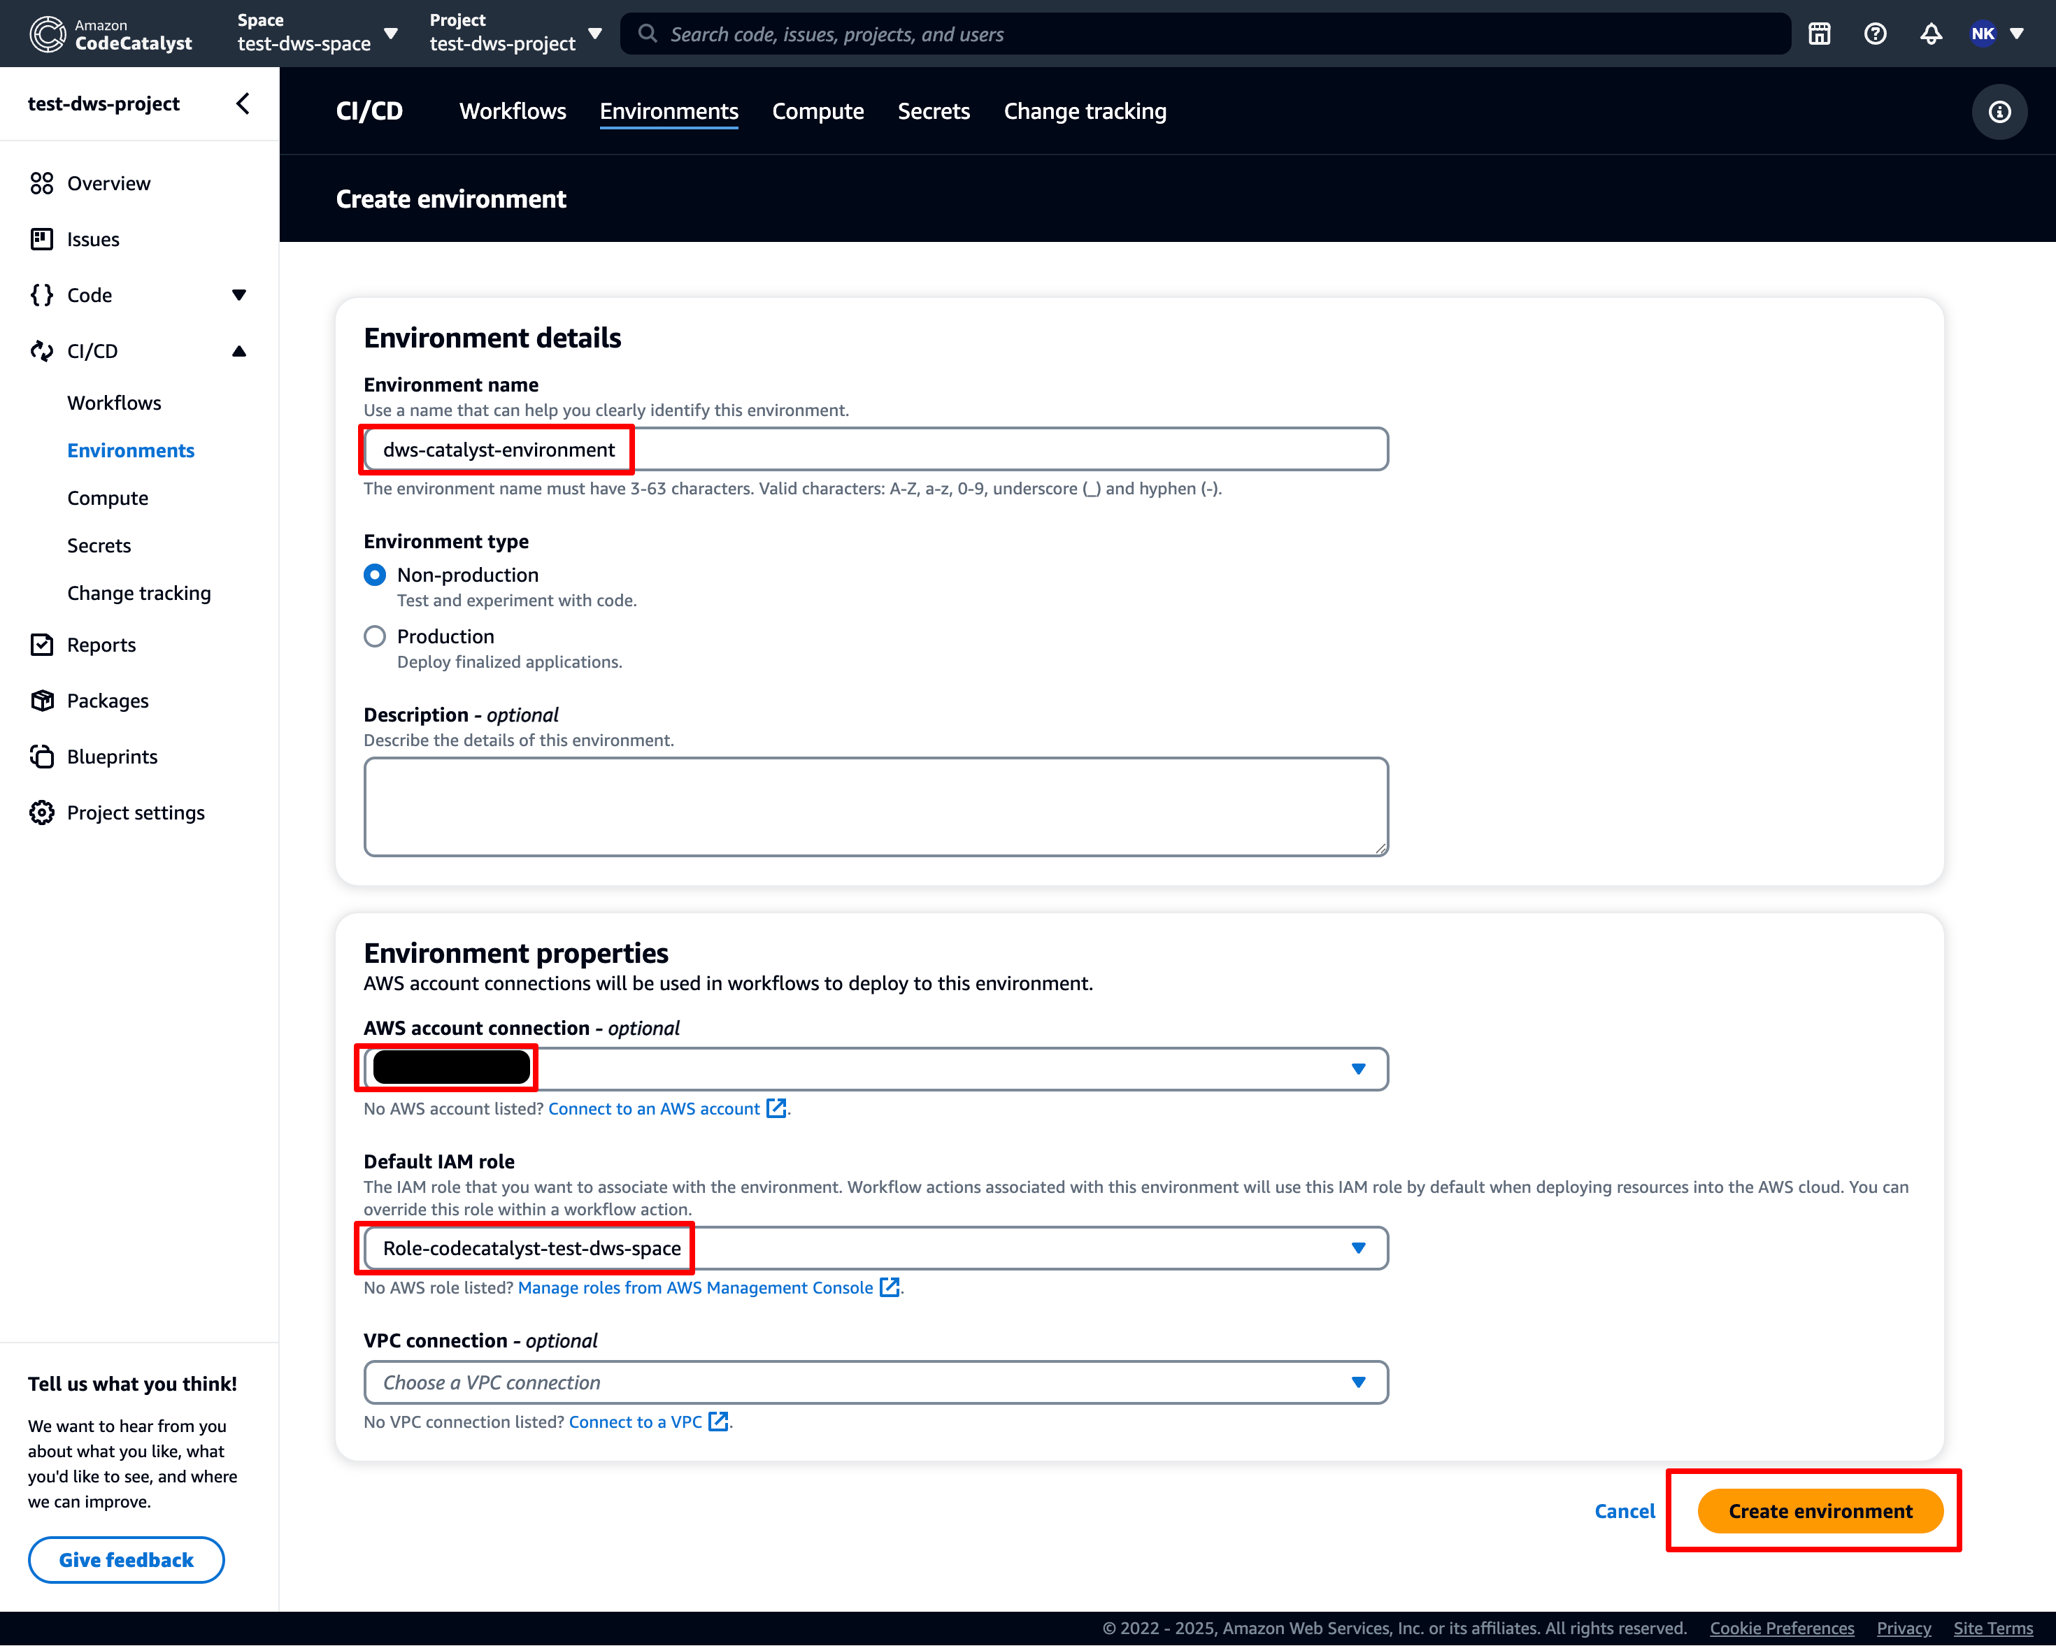Open the notifications bell icon

(x=1931, y=34)
